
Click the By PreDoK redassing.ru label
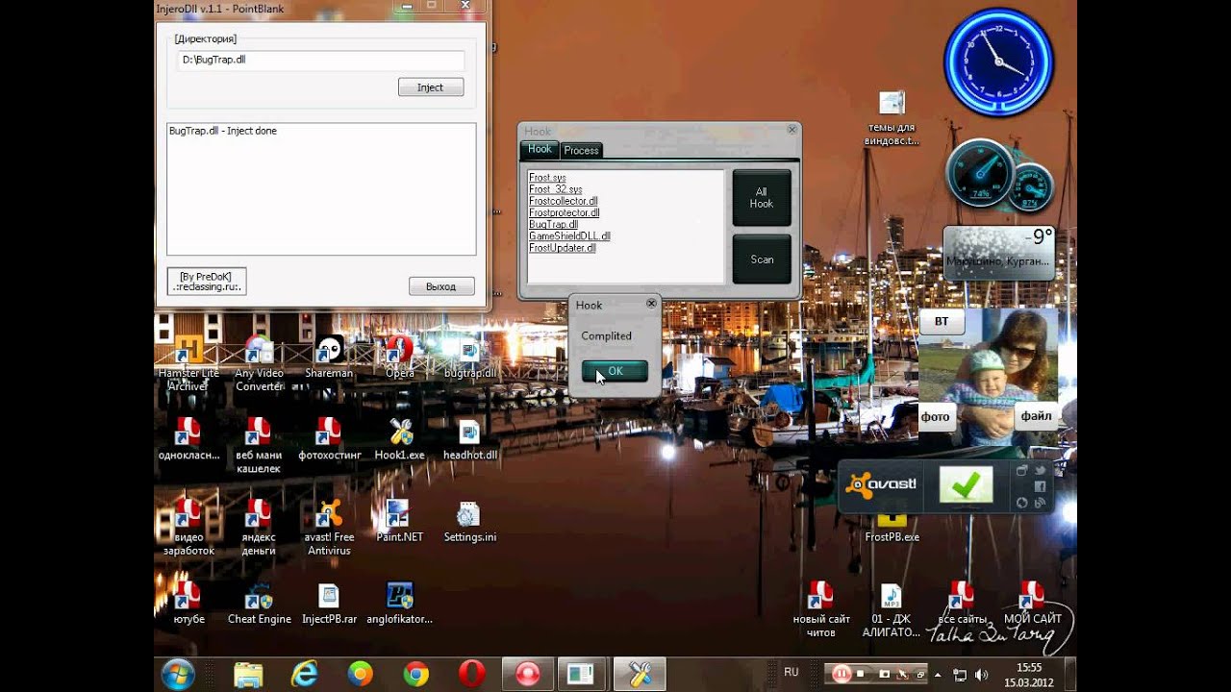click(x=207, y=282)
